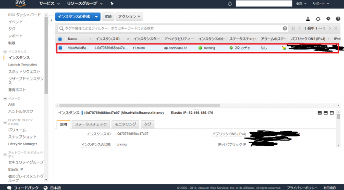Image resolution: width=344 pixels, height=190 pixels.
Task: Go to the next results page
Action: point(329,28)
